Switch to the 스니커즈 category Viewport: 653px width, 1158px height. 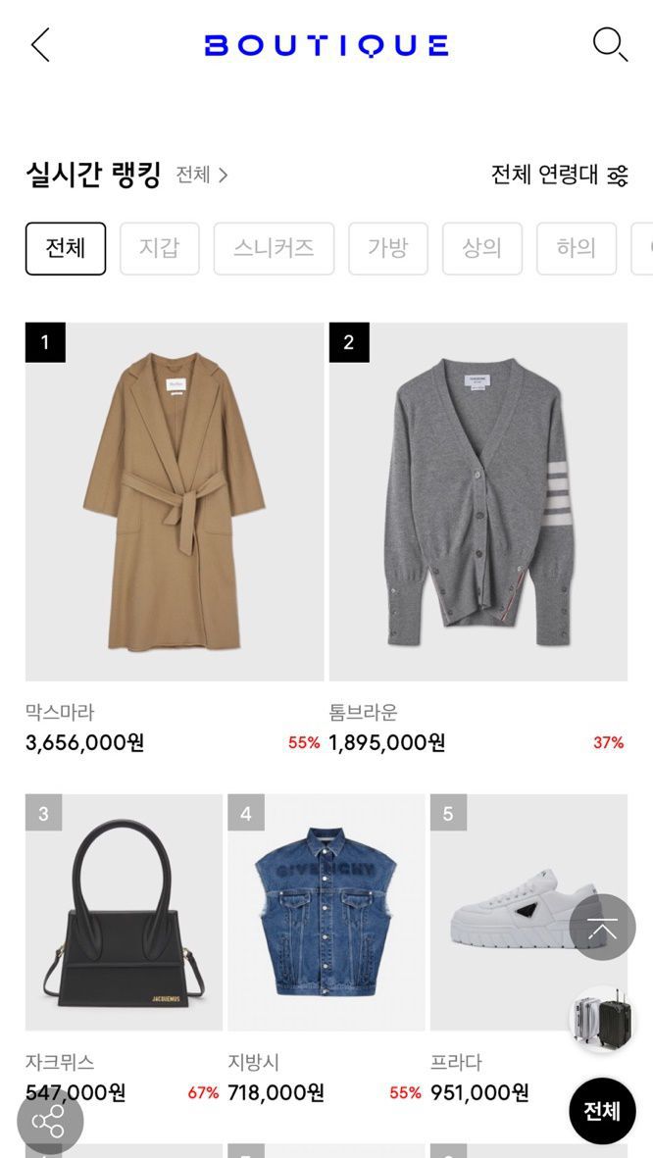[x=274, y=248]
